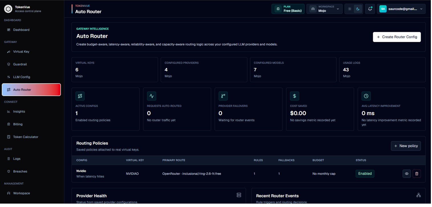Click the Token Calculator sidebar icon
Image resolution: width=432 pixels, height=207 pixels.
point(9,137)
